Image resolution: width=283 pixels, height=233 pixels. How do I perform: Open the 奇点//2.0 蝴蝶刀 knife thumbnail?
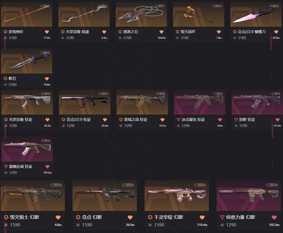coord(256,15)
